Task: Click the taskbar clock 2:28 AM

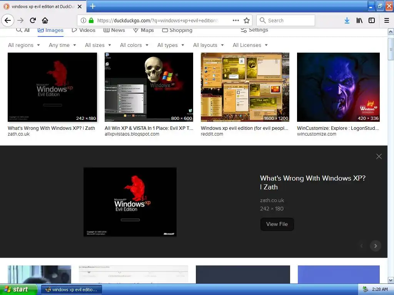Action: 380,289
